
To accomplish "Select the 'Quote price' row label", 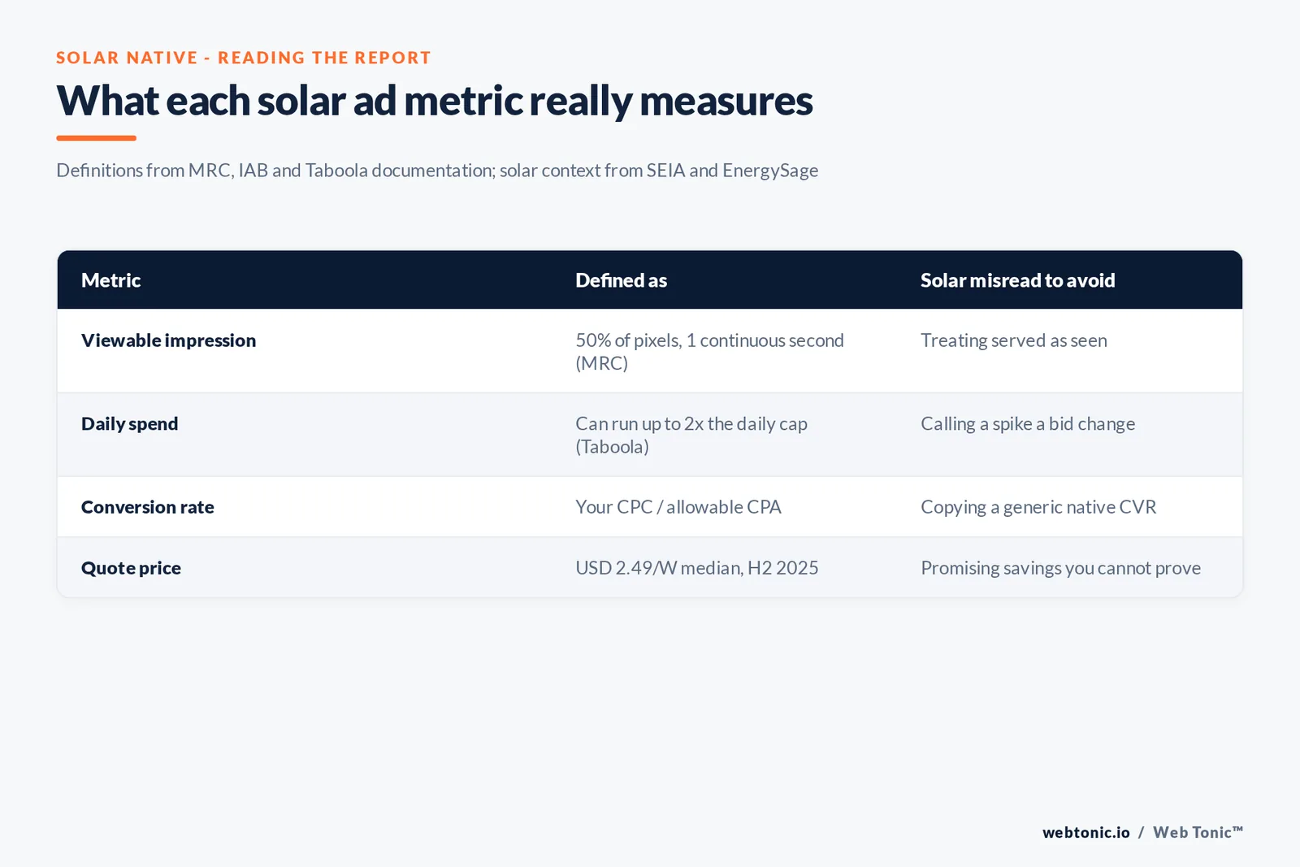I will 131,568.
